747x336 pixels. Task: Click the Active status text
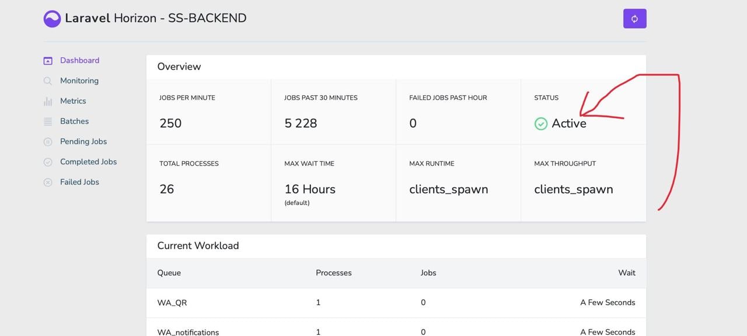pyautogui.click(x=569, y=123)
